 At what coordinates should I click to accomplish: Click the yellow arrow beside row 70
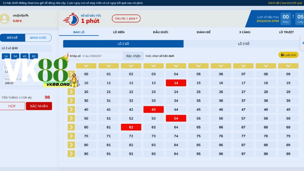click(72, 136)
